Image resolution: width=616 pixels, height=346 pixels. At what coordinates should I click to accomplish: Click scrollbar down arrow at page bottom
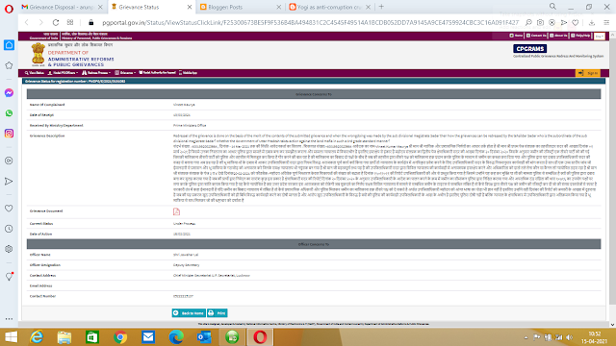coord(612,325)
